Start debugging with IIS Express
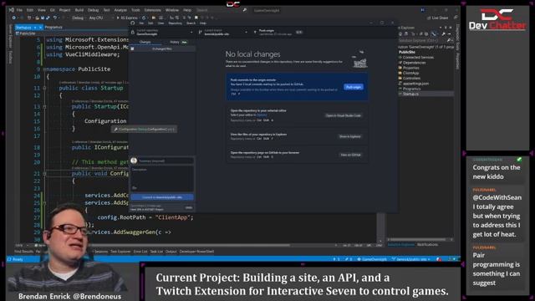Image resolution: width=535 pixels, height=301 pixels. (x=127, y=18)
